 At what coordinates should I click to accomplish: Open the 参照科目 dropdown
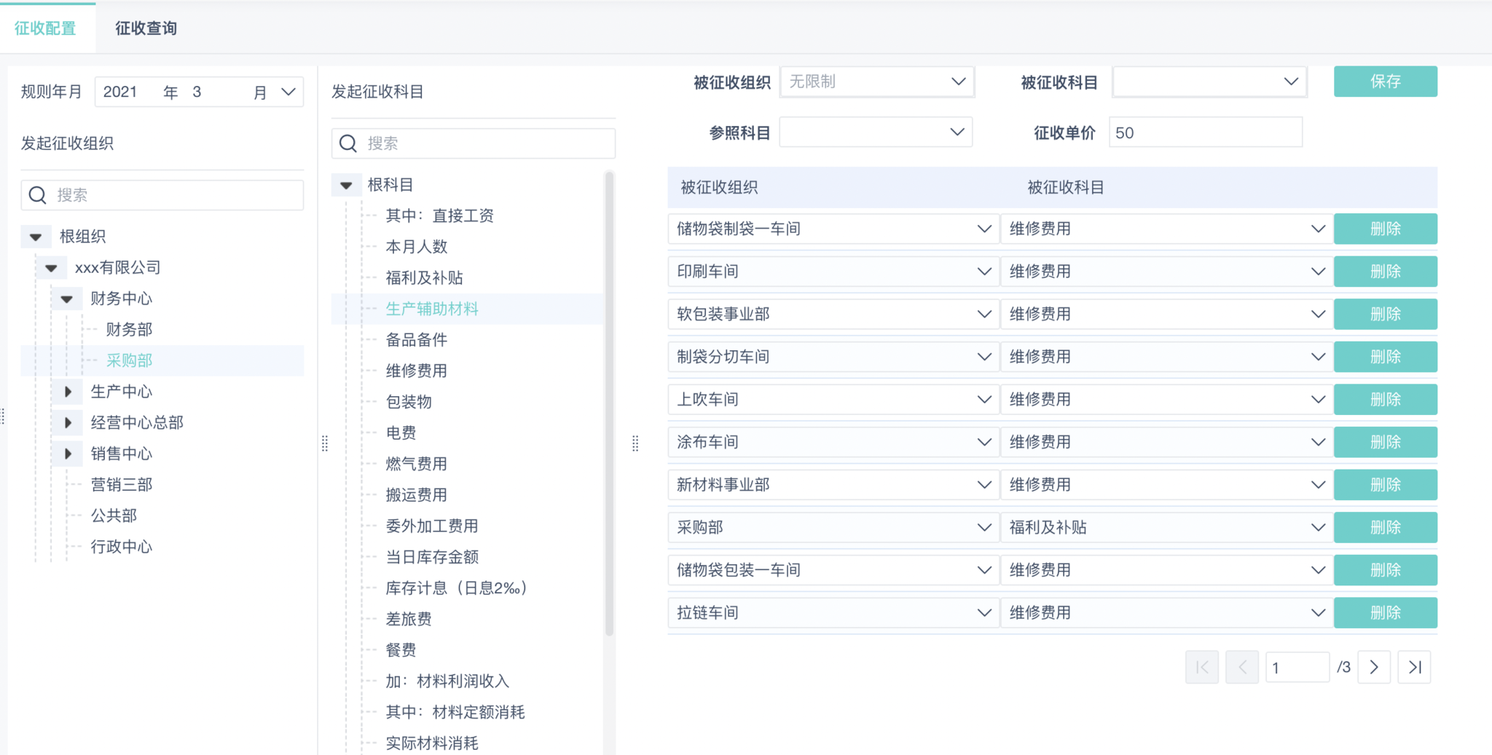click(875, 133)
